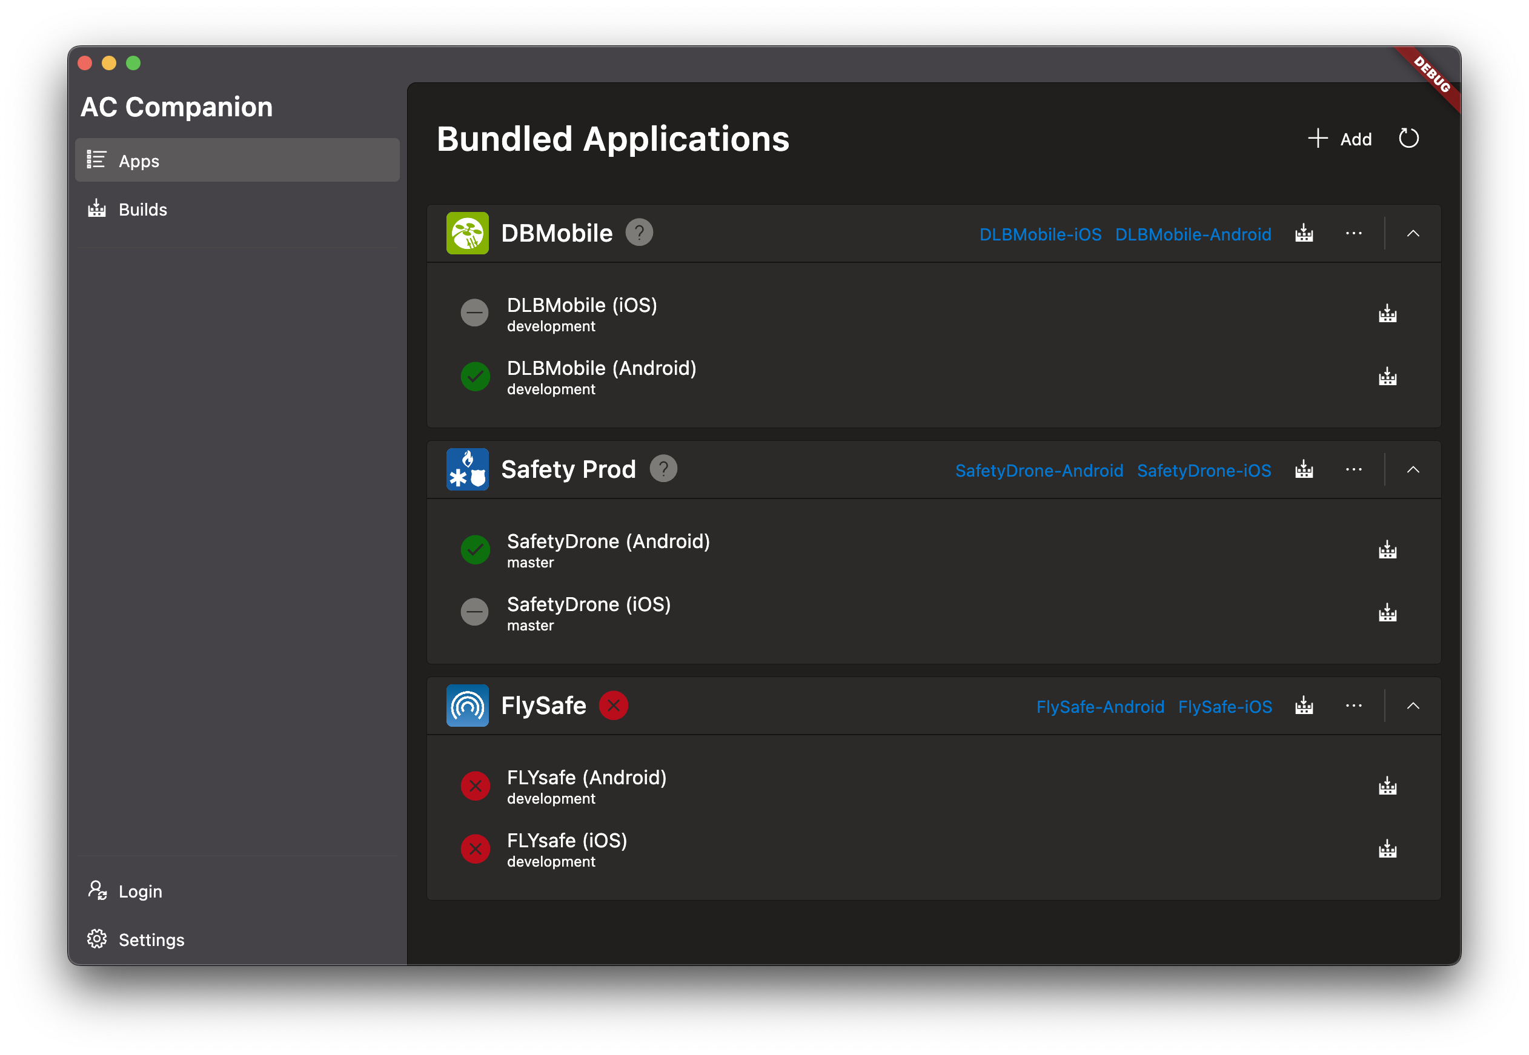Click the Add button
The height and width of the screenshot is (1055, 1529).
coord(1340,139)
